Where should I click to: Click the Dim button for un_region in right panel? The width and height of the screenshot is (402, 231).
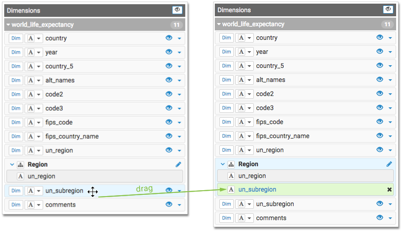[227, 150]
